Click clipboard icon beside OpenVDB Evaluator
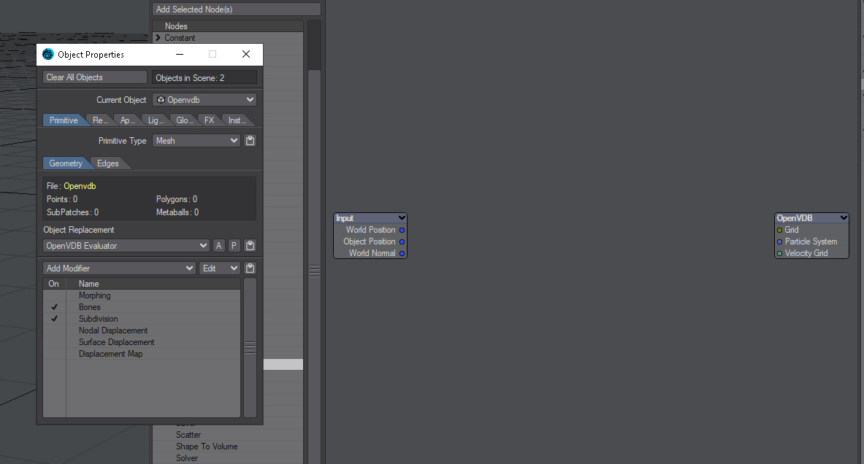864x464 pixels. (251, 245)
